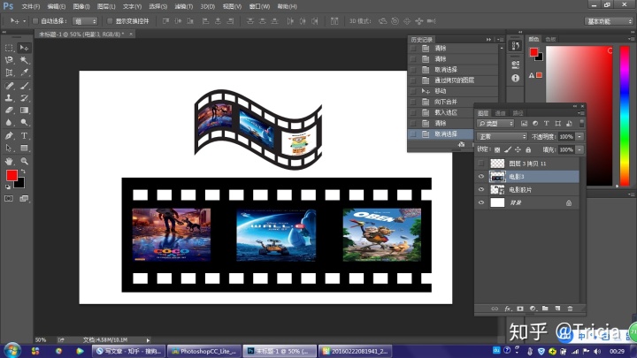Select the 移动 history state

453,91
